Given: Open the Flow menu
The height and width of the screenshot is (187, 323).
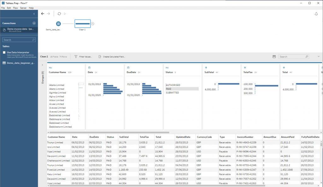Looking at the screenshot, I should point(15,8).
